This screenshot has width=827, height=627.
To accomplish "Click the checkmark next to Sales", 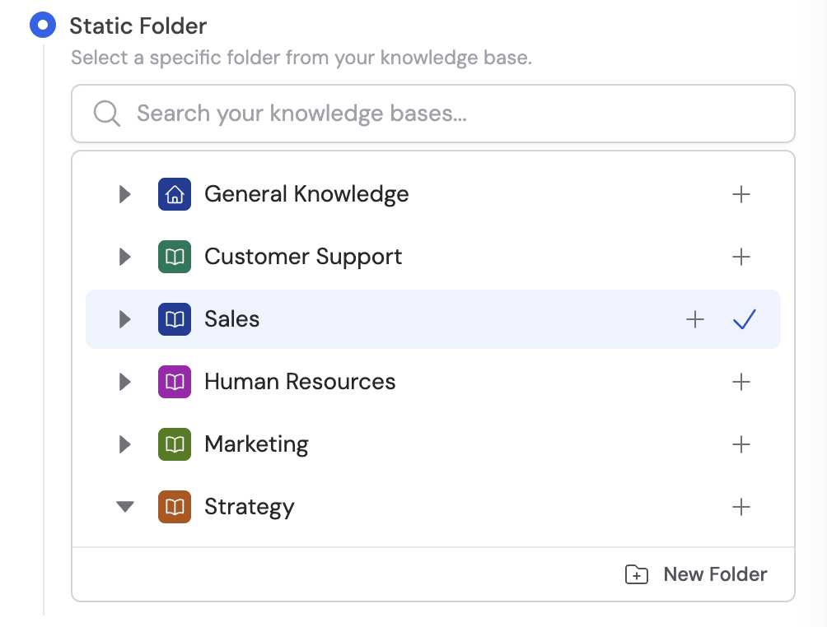I will pyautogui.click(x=744, y=318).
